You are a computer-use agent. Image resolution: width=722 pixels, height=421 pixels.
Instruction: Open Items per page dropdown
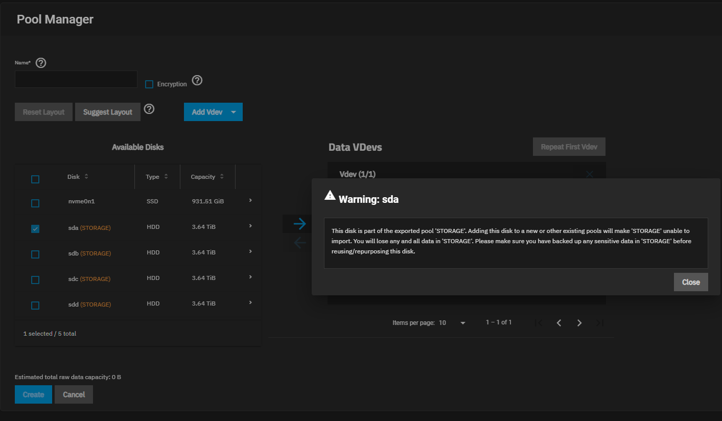[x=453, y=323]
